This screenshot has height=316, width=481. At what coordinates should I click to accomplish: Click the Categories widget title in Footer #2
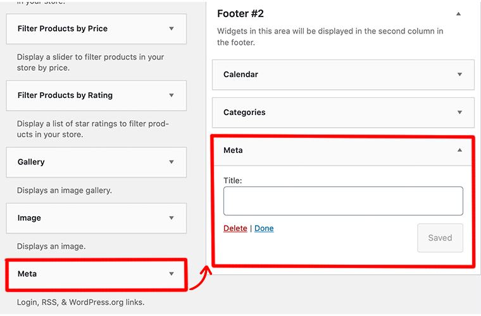[x=244, y=112]
